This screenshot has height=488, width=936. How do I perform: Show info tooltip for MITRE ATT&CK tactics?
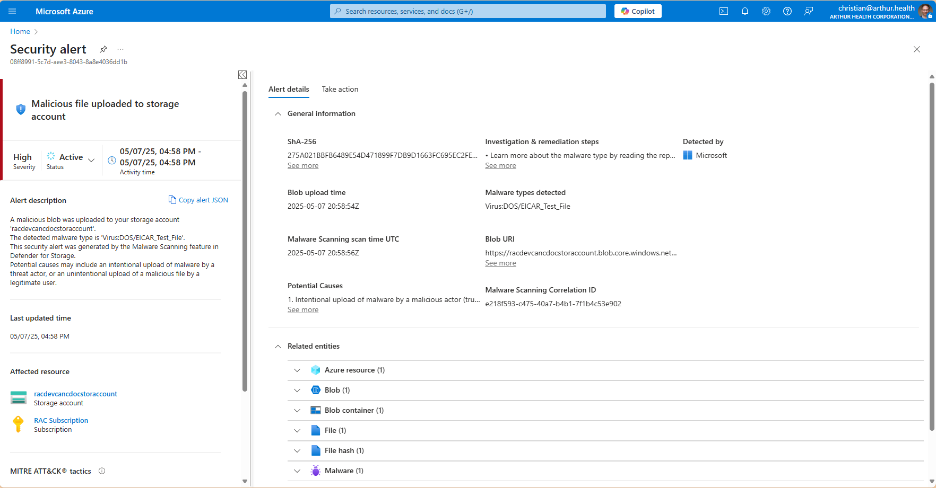102,471
